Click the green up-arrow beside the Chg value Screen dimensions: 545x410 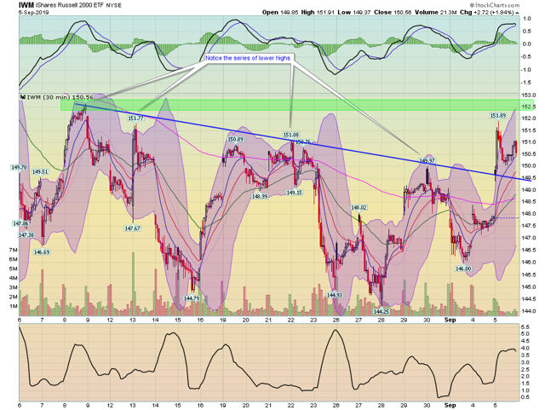(518, 13)
